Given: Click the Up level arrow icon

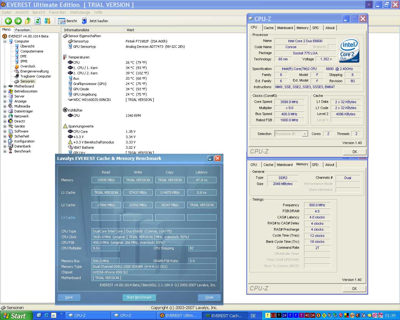Looking at the screenshot, I should (x=28, y=21).
